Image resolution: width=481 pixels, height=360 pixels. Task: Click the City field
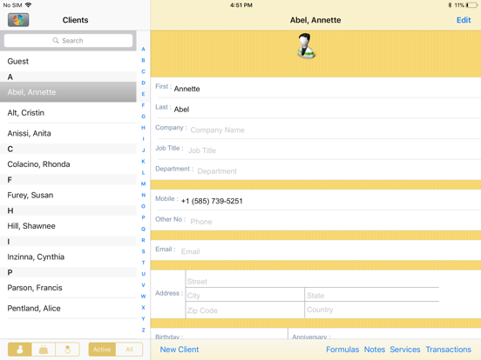(x=245, y=295)
